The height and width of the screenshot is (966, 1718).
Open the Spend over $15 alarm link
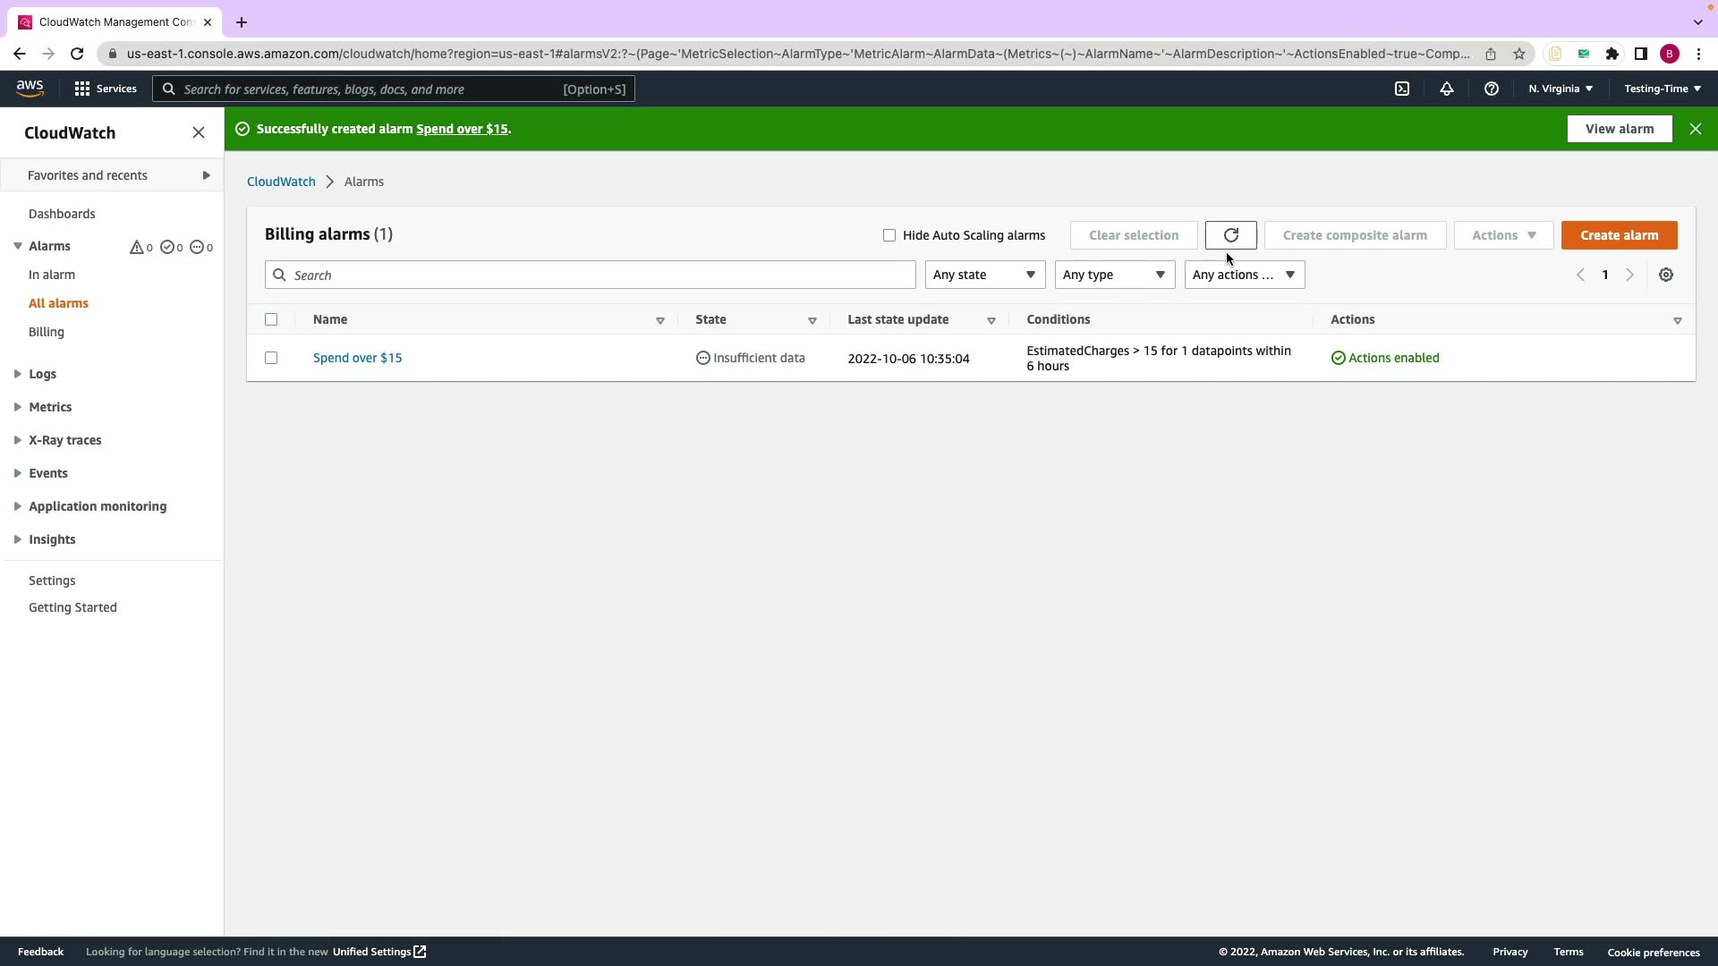357,358
